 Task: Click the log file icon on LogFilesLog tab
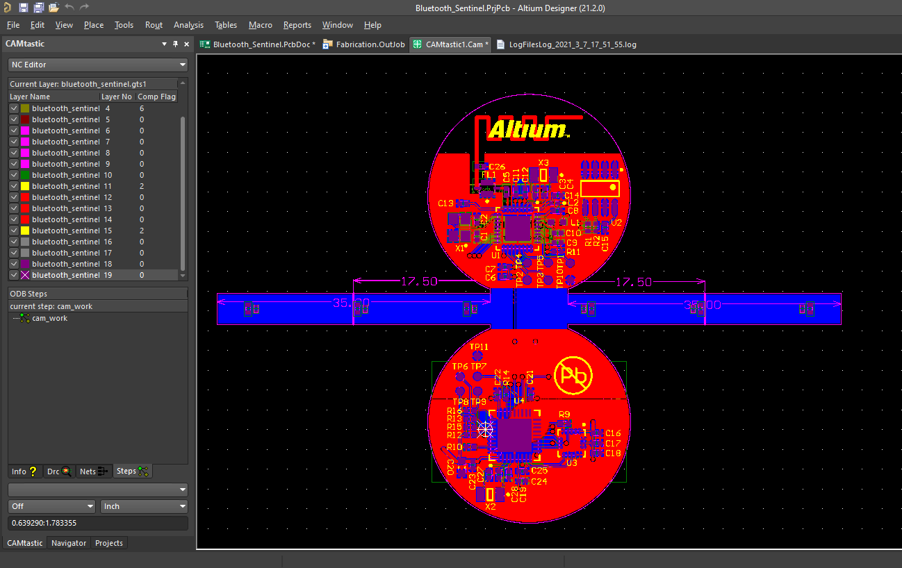tap(502, 44)
